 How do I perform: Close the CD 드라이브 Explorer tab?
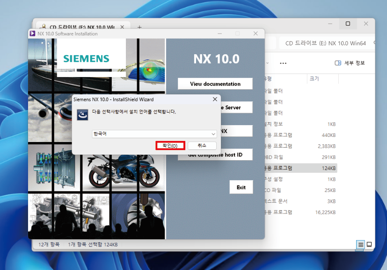pyautogui.click(x=122, y=27)
